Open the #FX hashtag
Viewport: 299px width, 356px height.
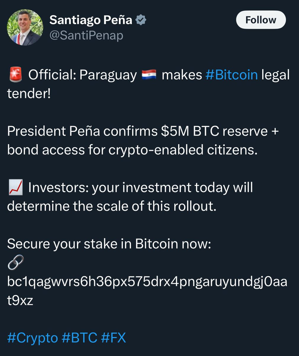114,338
